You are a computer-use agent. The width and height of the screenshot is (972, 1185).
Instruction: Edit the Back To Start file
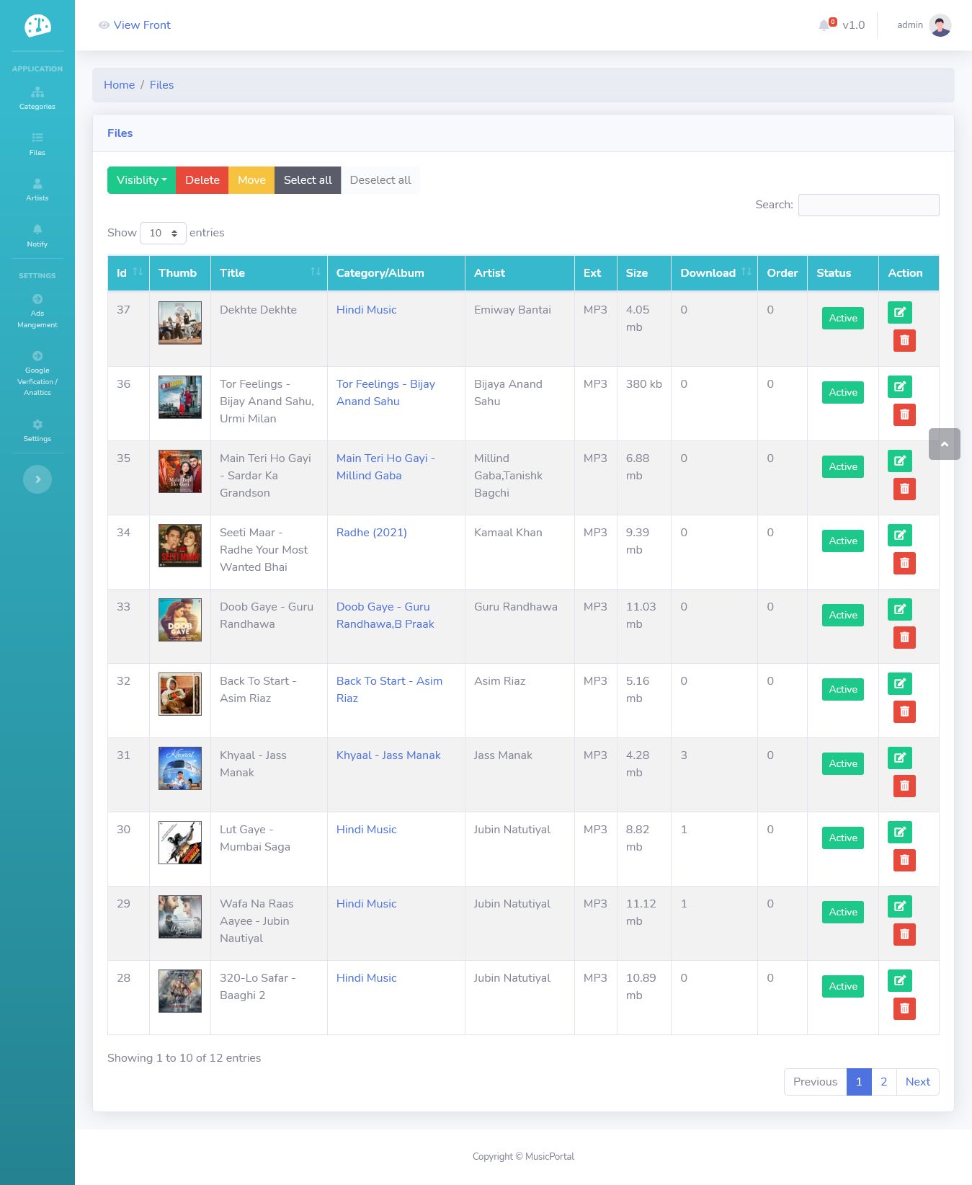900,683
